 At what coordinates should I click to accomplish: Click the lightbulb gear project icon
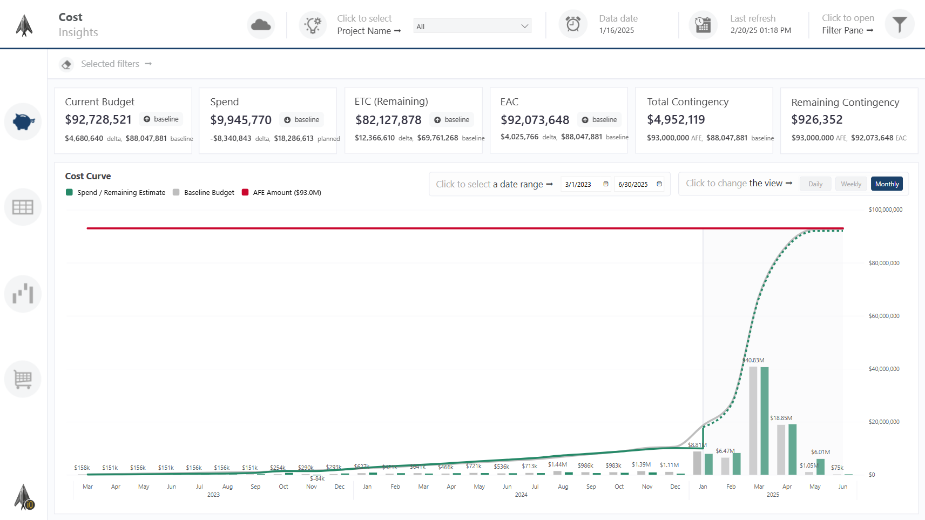[x=313, y=25]
